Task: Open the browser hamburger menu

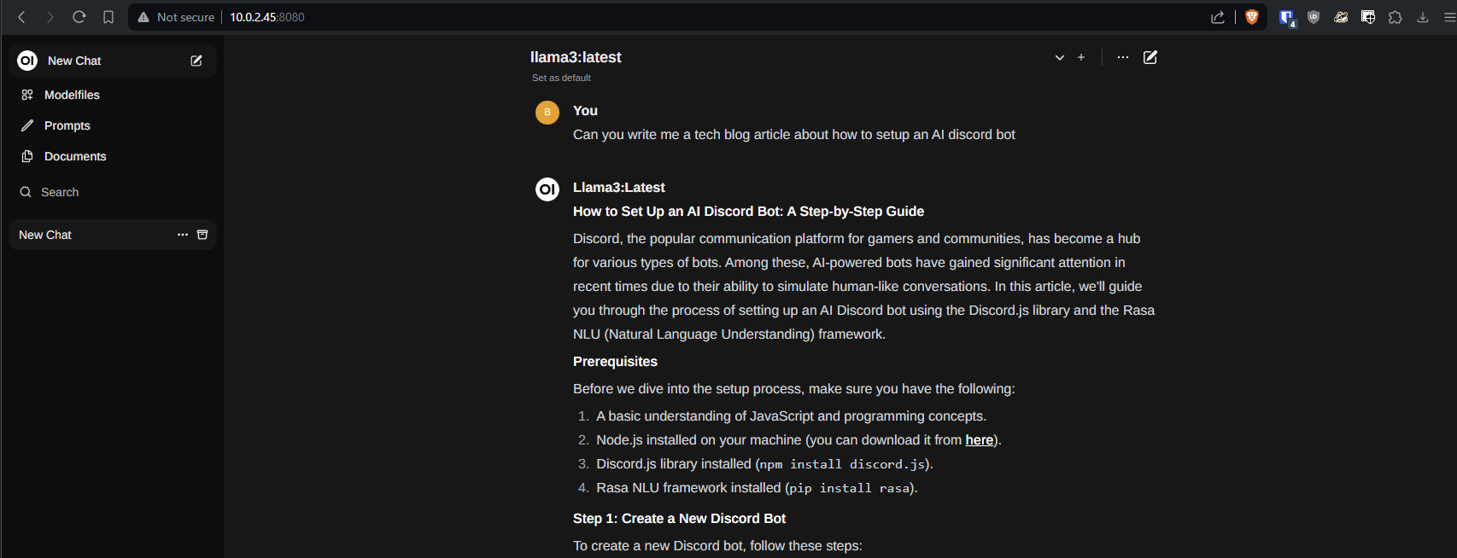Action: coord(1449,17)
